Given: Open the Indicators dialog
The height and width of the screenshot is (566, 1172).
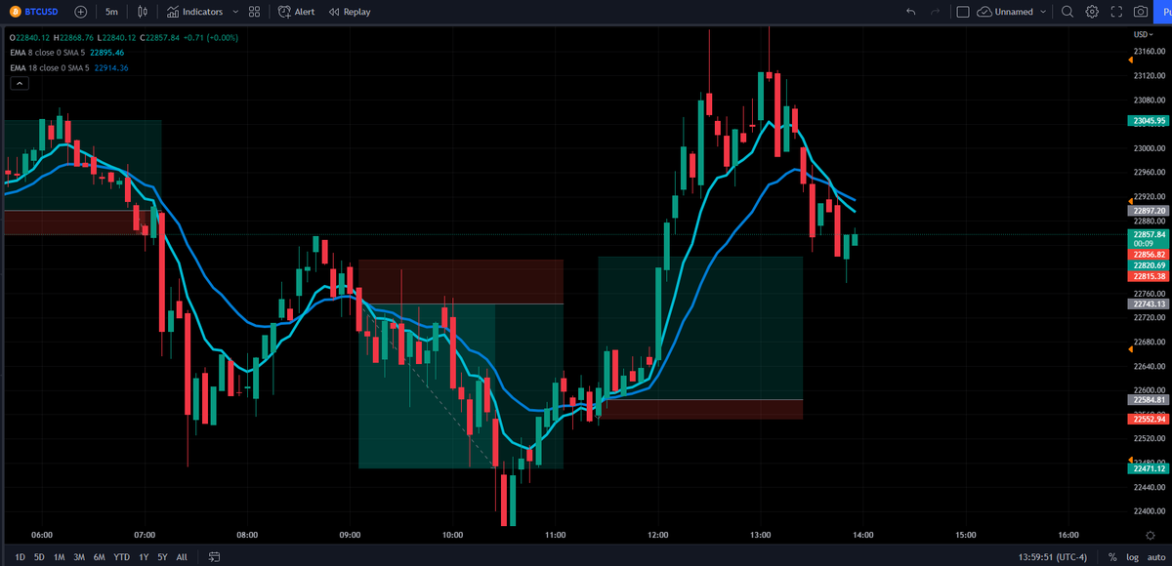Looking at the screenshot, I should pos(194,12).
